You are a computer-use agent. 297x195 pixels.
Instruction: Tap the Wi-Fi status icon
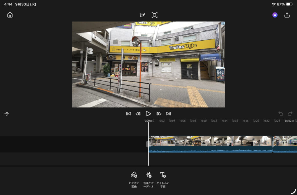click(x=274, y=4)
